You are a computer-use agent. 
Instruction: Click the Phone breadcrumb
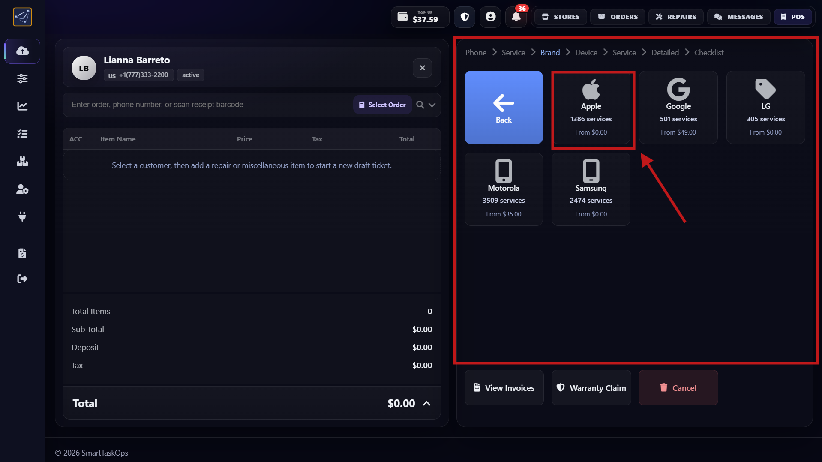click(x=476, y=52)
